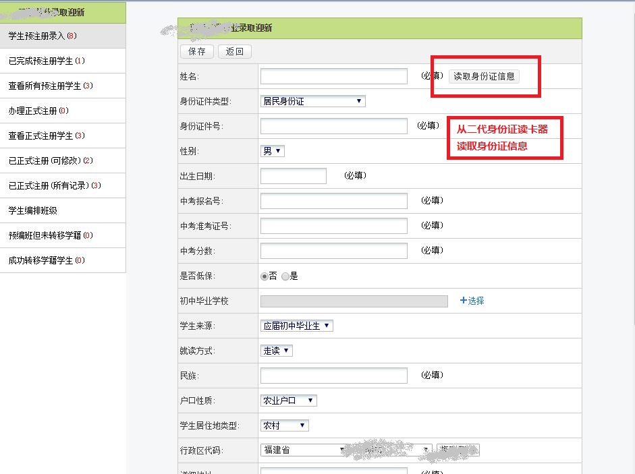Screen dimensions: 635x474
Task: Open 学生来源 dropdown (应届初中毕业生)
Action: [296, 326]
